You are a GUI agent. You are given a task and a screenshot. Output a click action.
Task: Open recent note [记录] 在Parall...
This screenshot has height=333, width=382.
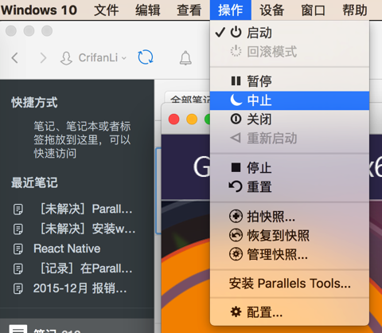86,268
